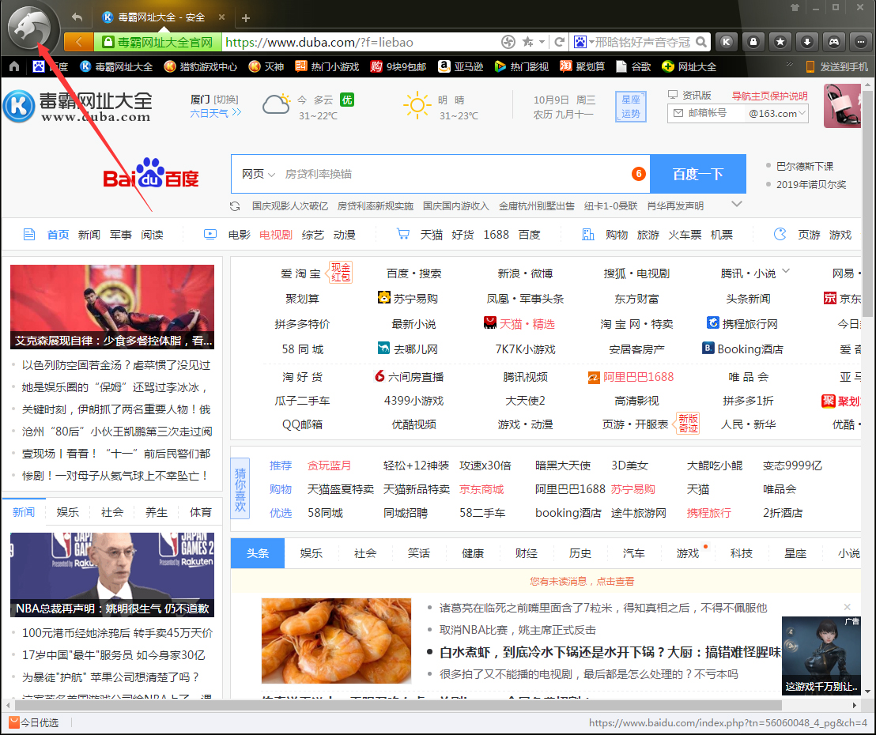Open the gamepad game center icon
The height and width of the screenshot is (735, 876).
click(833, 42)
